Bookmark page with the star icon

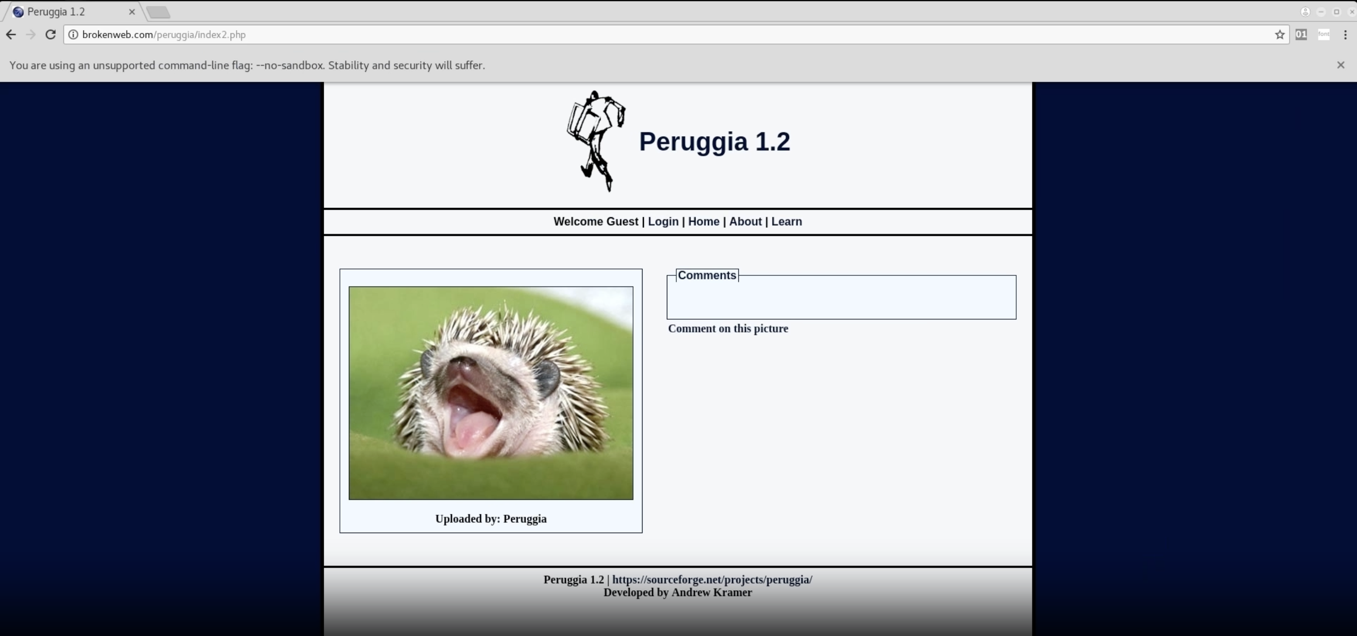(1280, 35)
